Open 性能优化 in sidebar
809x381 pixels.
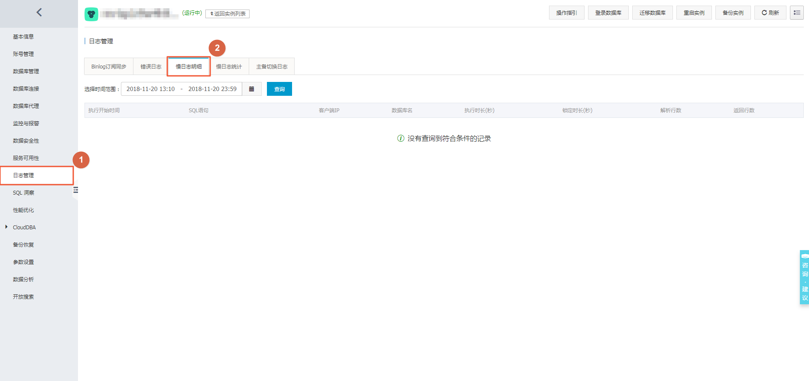tap(23, 210)
